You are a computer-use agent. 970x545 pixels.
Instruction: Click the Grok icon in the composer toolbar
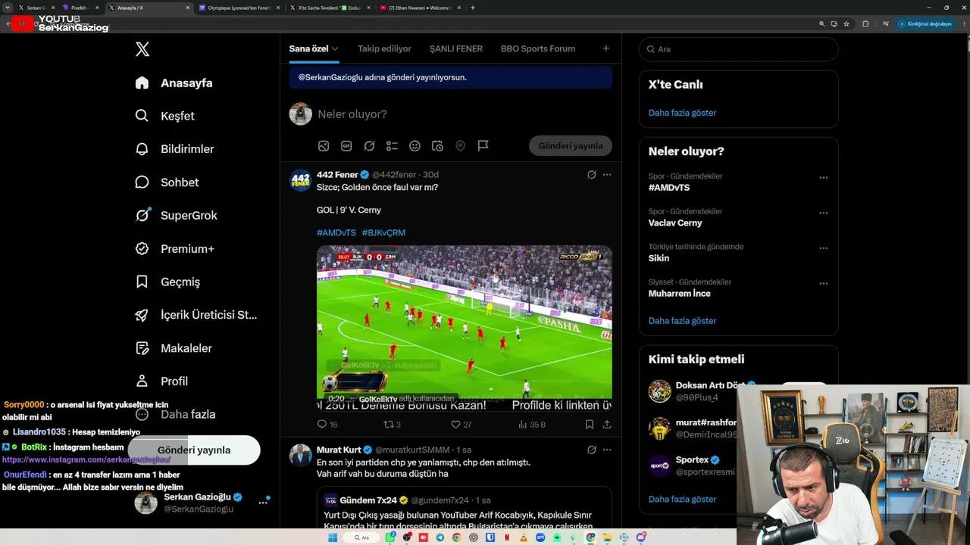click(x=369, y=146)
